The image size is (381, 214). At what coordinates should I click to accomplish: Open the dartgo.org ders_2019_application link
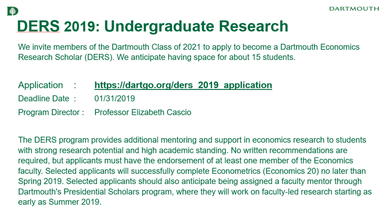tap(183, 85)
